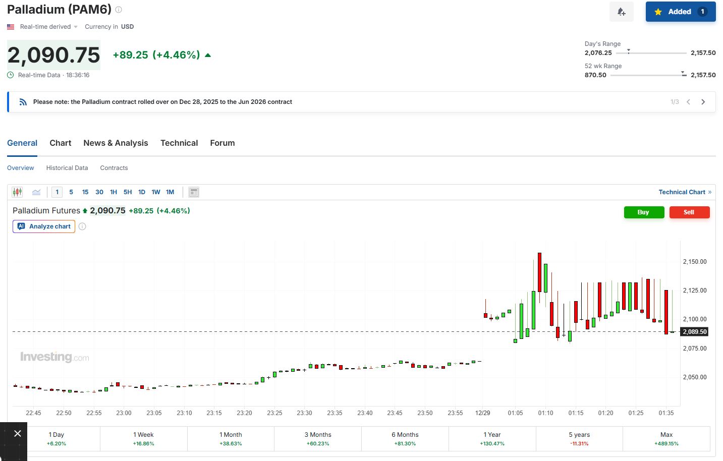The image size is (723, 461).
Task: Click the green up arrow beside the price change
Action: point(207,55)
